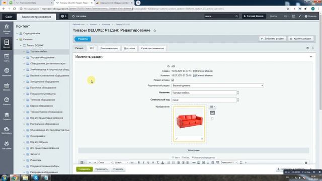
Task: Expand Структура сайта tree node
Action: [x=17, y=34]
